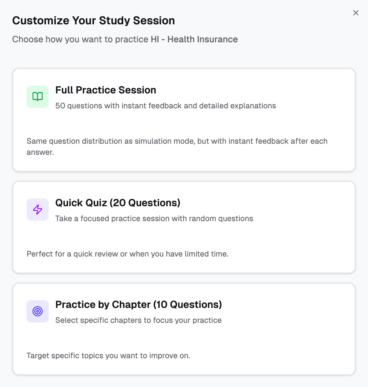Click the icon beside Quick Quiz heading

point(38,209)
